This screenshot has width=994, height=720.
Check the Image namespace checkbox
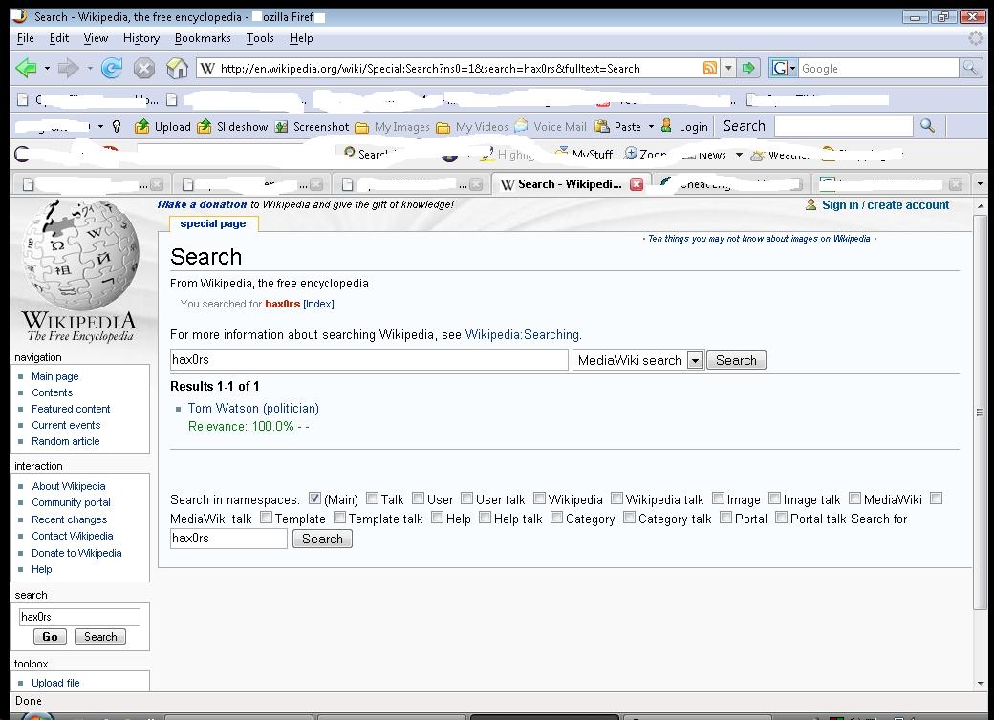(718, 498)
